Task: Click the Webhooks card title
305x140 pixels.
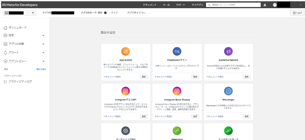Action: 177,139
